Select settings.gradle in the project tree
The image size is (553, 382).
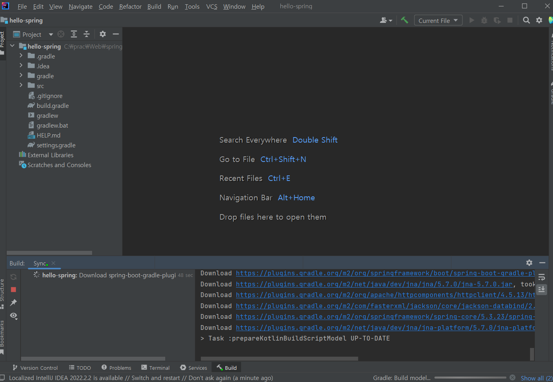pos(56,145)
